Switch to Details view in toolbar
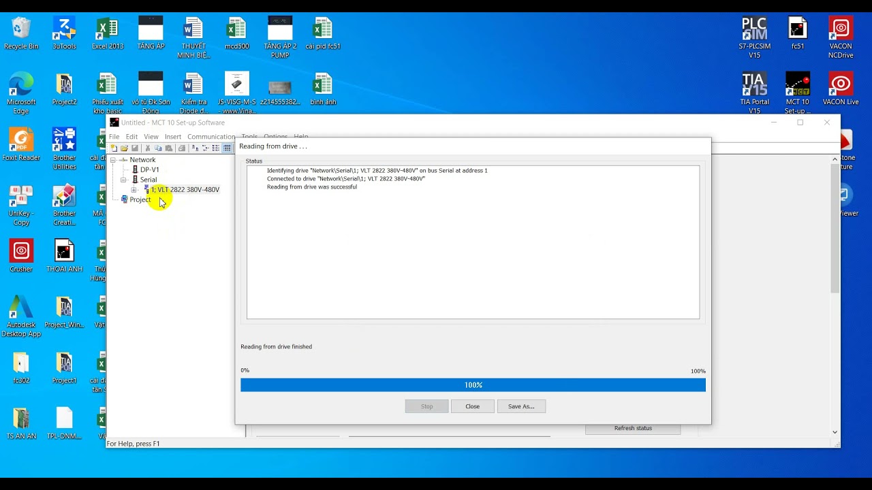872x490 pixels. click(x=227, y=148)
